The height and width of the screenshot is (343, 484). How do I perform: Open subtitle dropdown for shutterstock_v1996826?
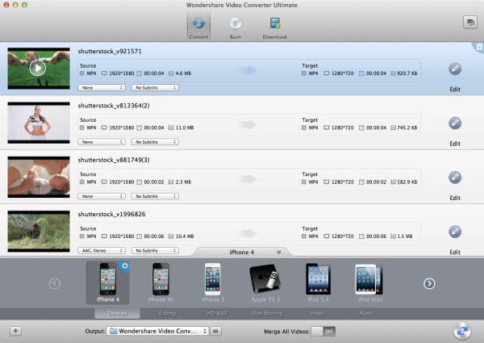click(x=155, y=250)
